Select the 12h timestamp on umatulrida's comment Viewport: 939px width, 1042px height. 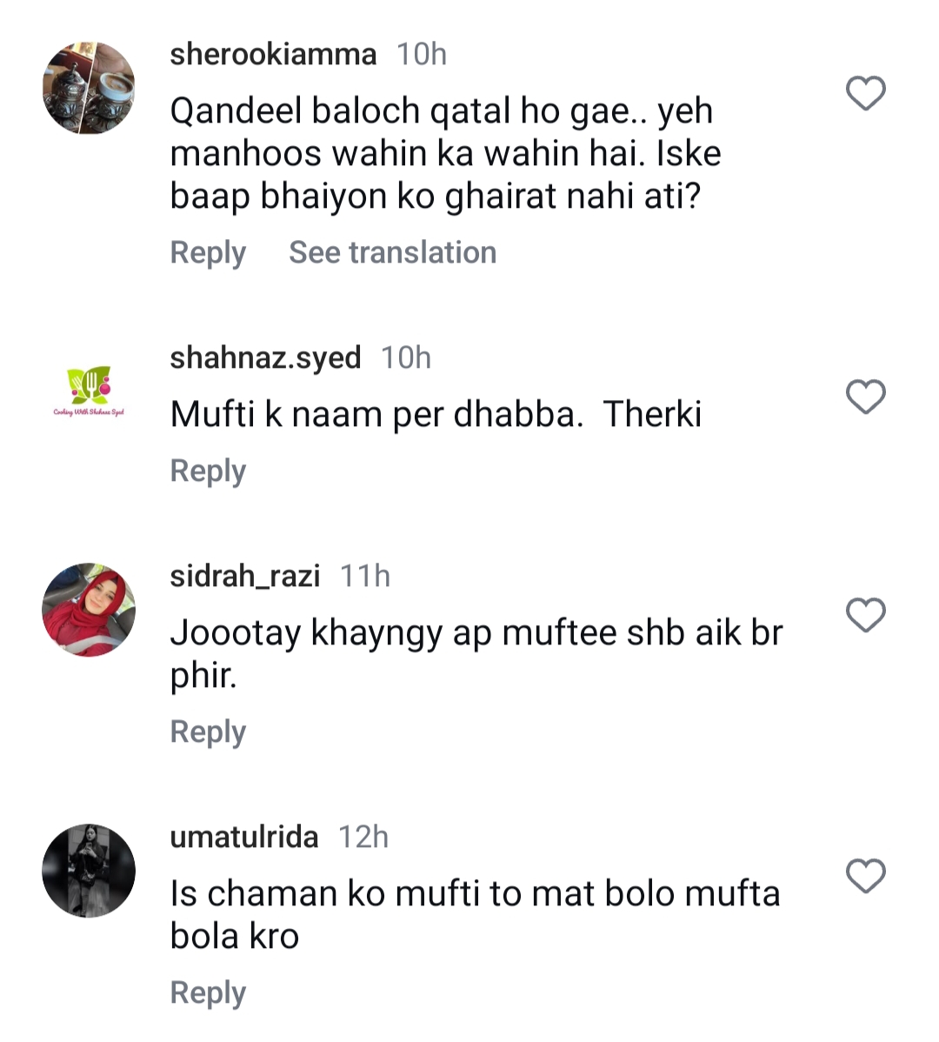point(364,837)
